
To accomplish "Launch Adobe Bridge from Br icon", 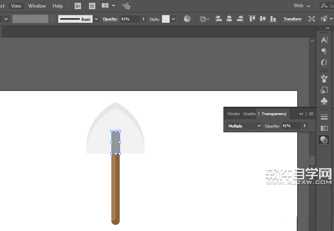I will tap(78, 6).
